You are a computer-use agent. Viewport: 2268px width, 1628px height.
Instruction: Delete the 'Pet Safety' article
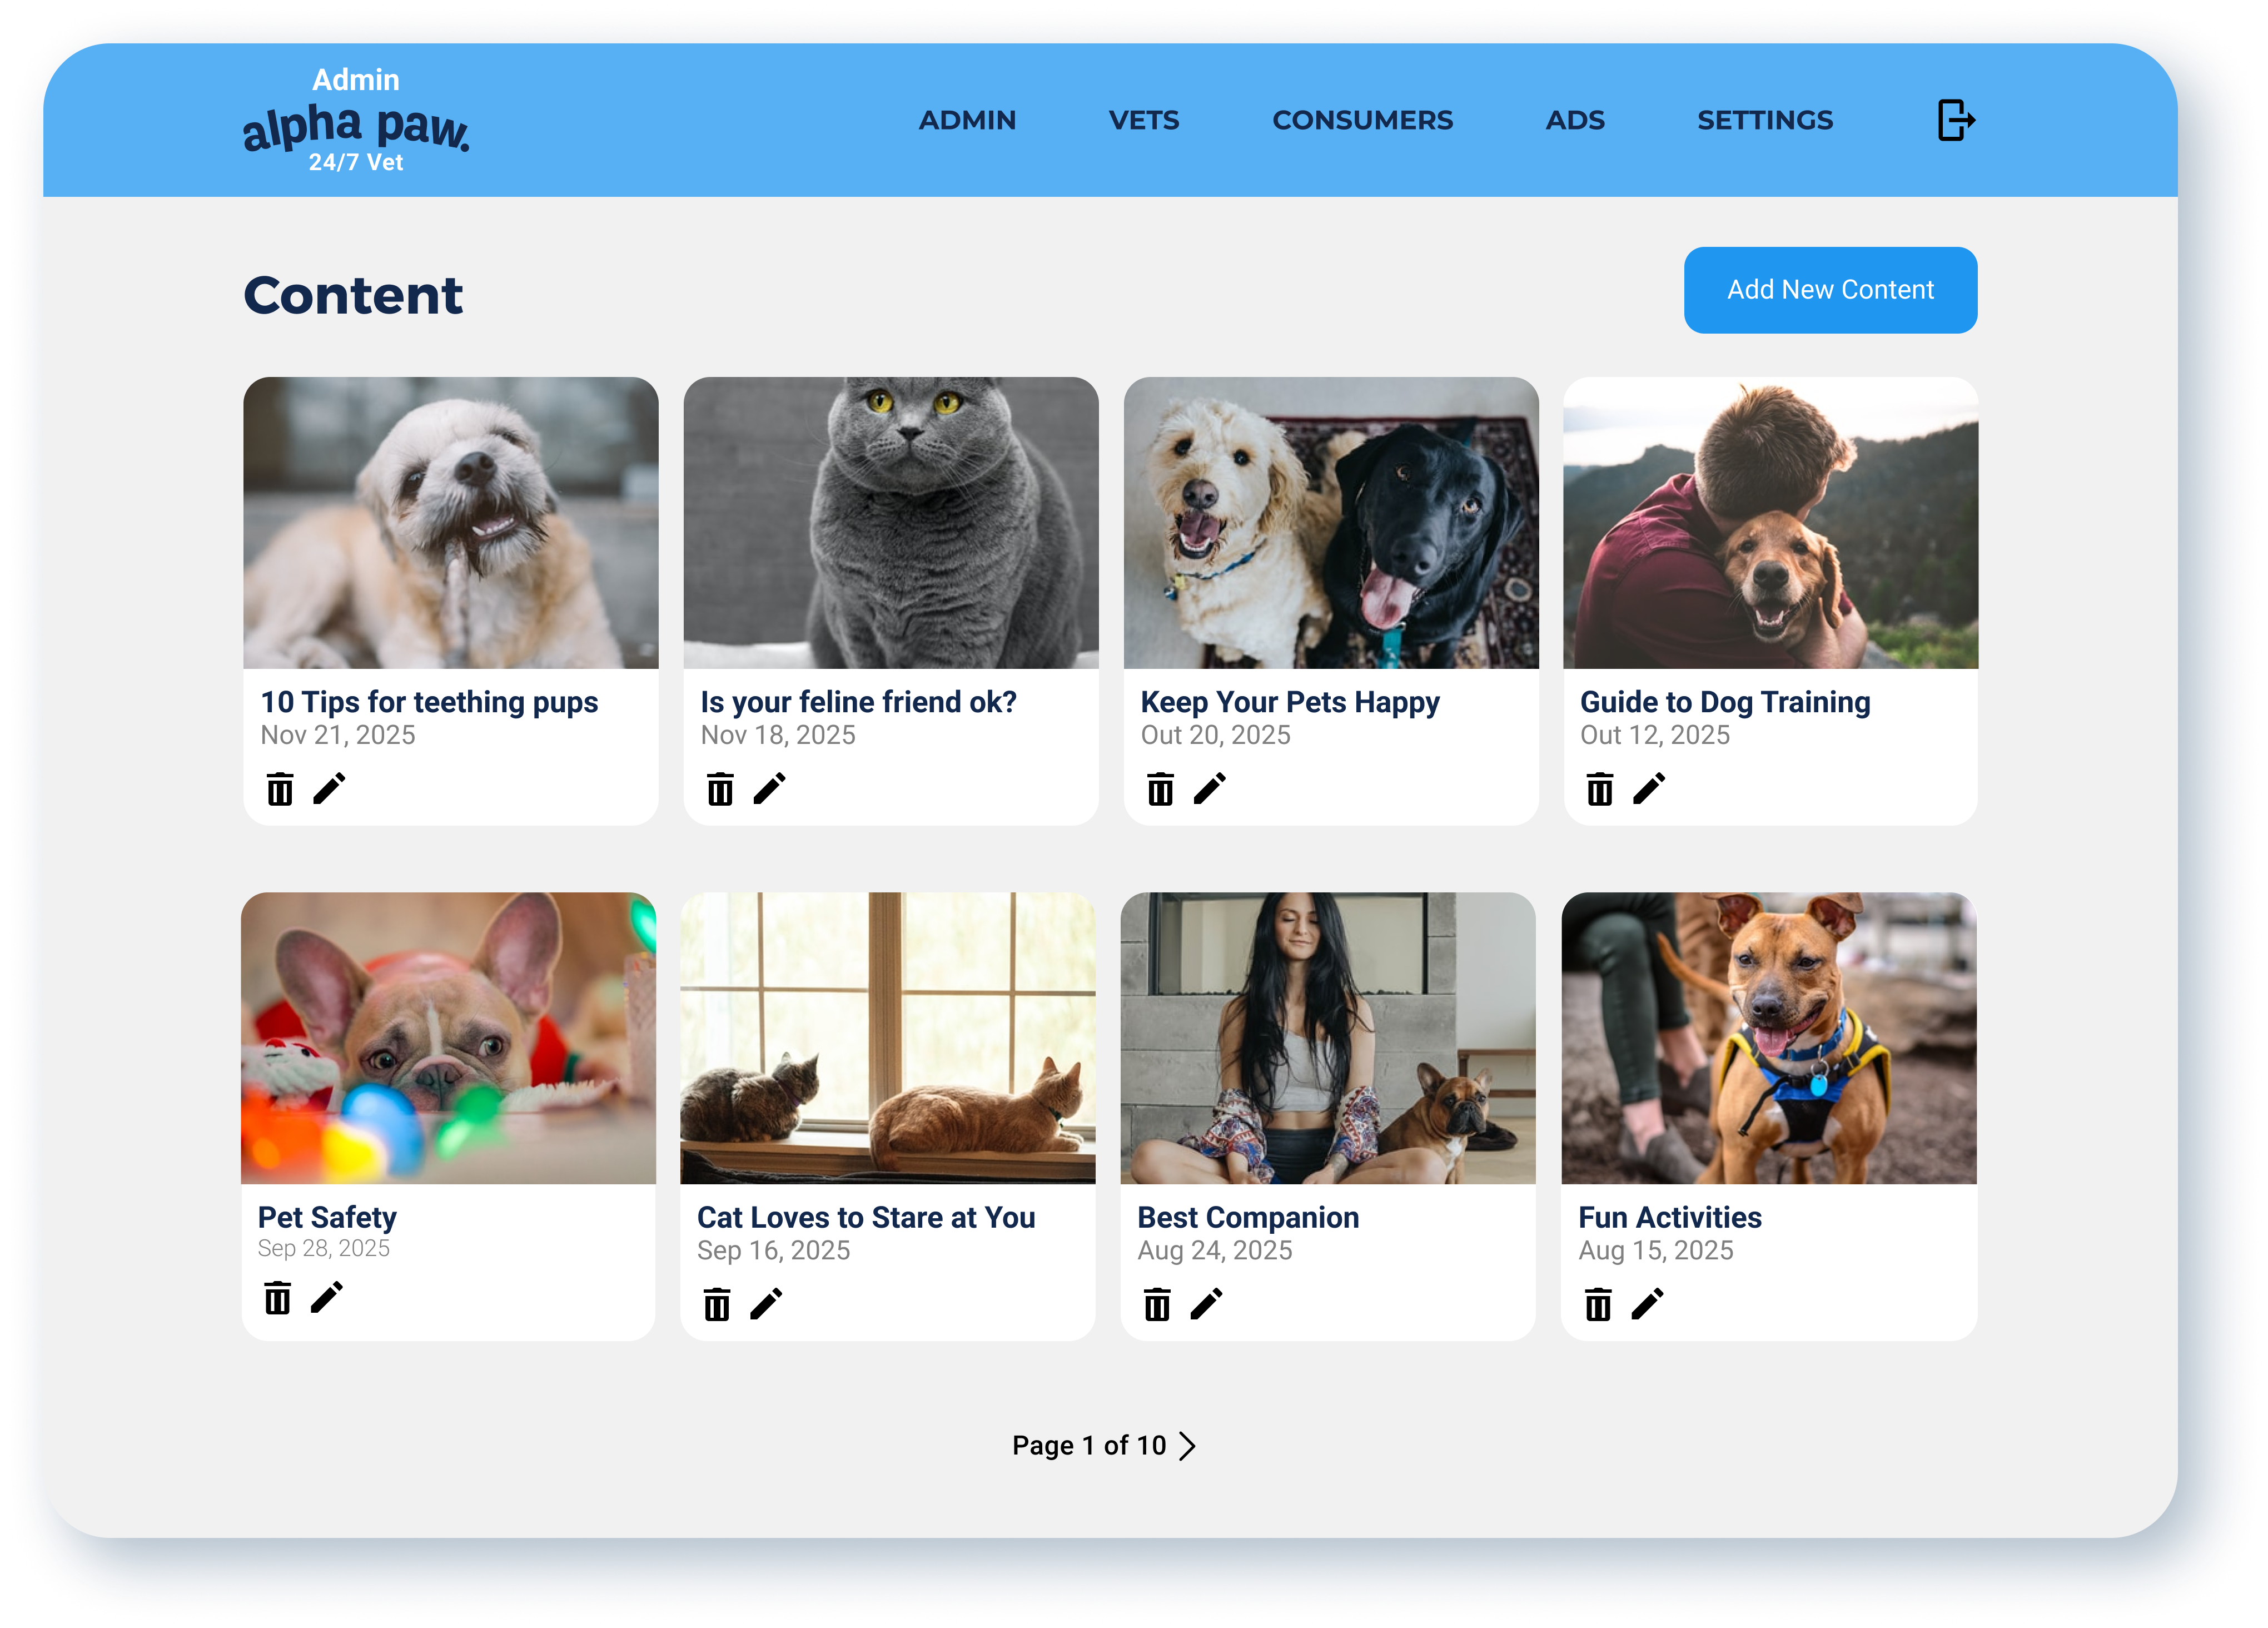point(277,1298)
